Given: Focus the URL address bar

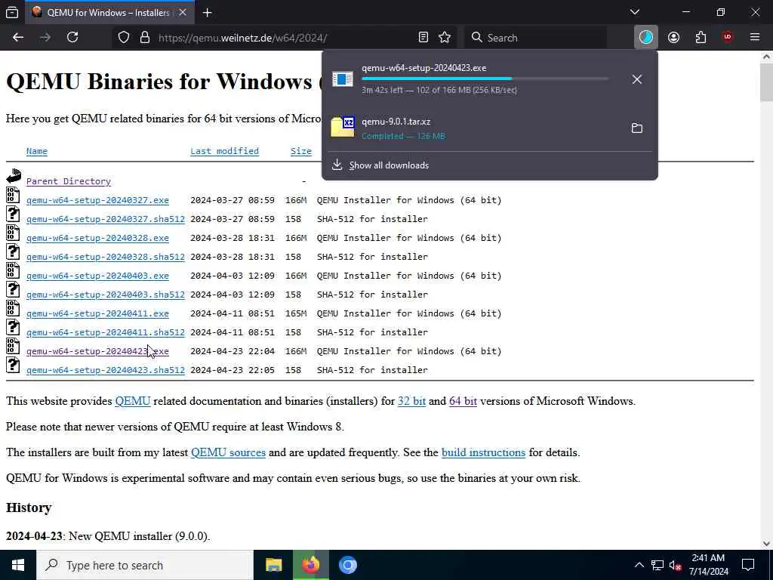Looking at the screenshot, I should coord(284,38).
